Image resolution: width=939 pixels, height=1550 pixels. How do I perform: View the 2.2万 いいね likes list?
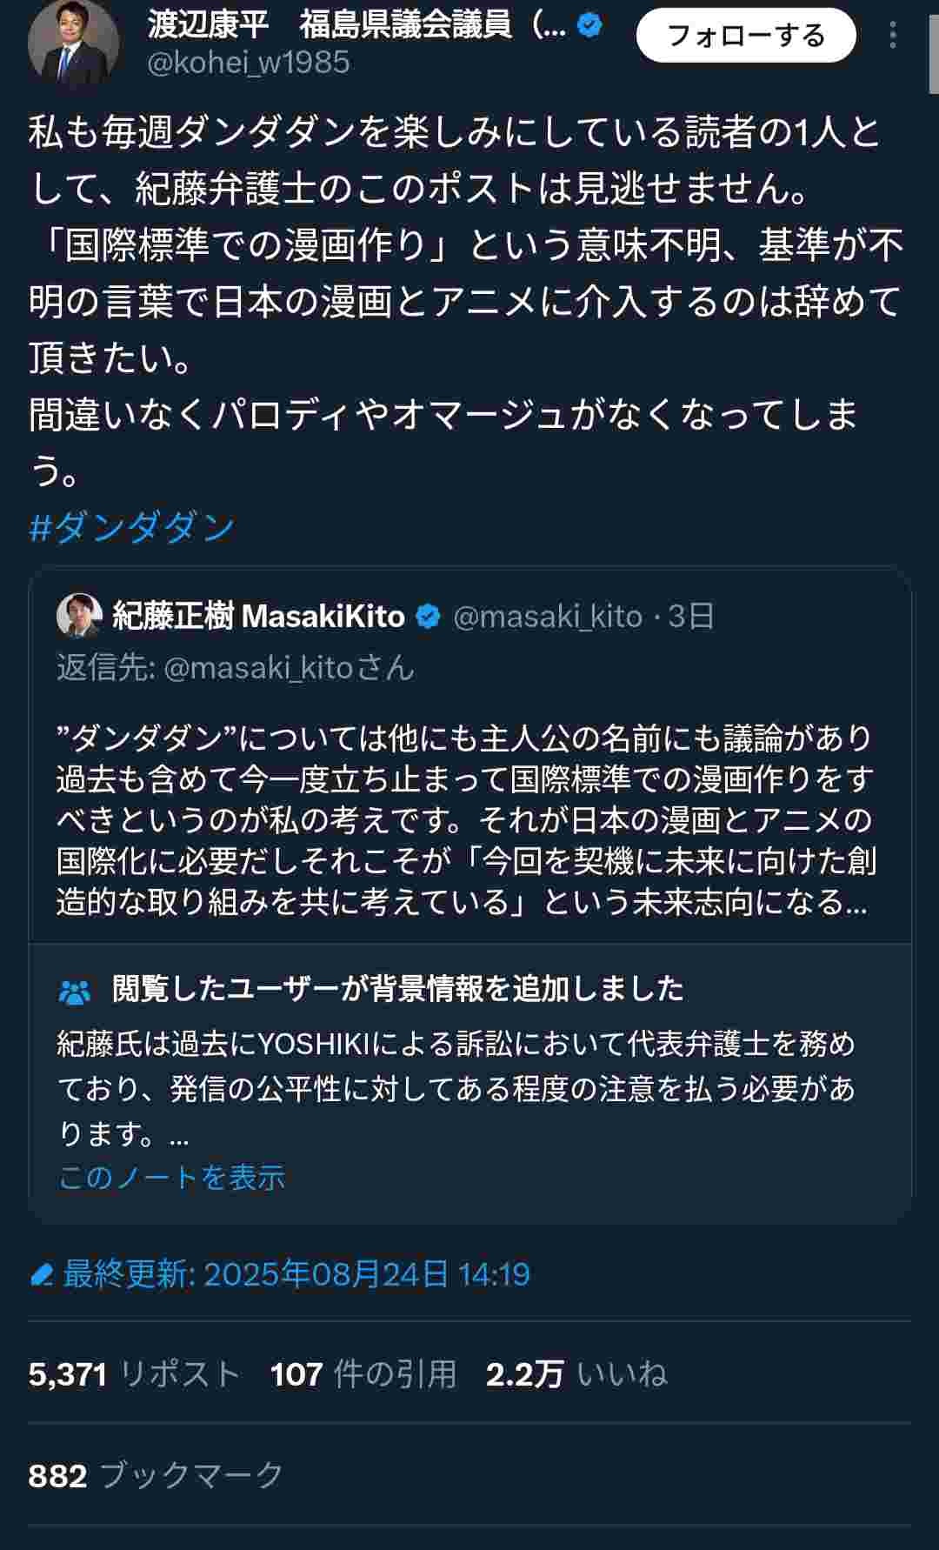[576, 1374]
